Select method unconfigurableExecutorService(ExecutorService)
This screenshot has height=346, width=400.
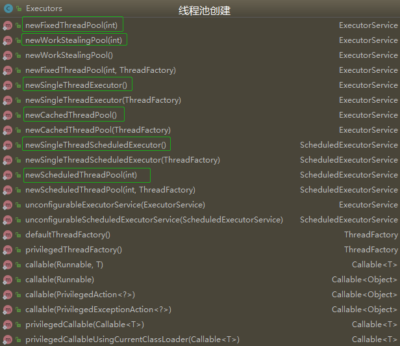(116, 205)
